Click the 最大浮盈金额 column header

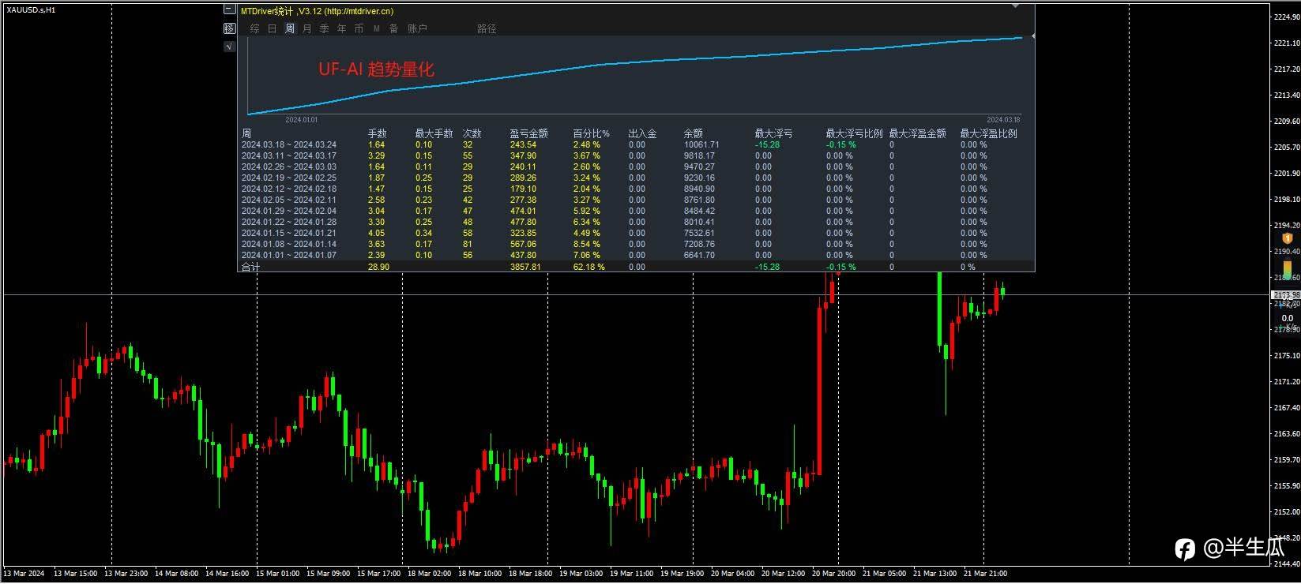point(917,133)
